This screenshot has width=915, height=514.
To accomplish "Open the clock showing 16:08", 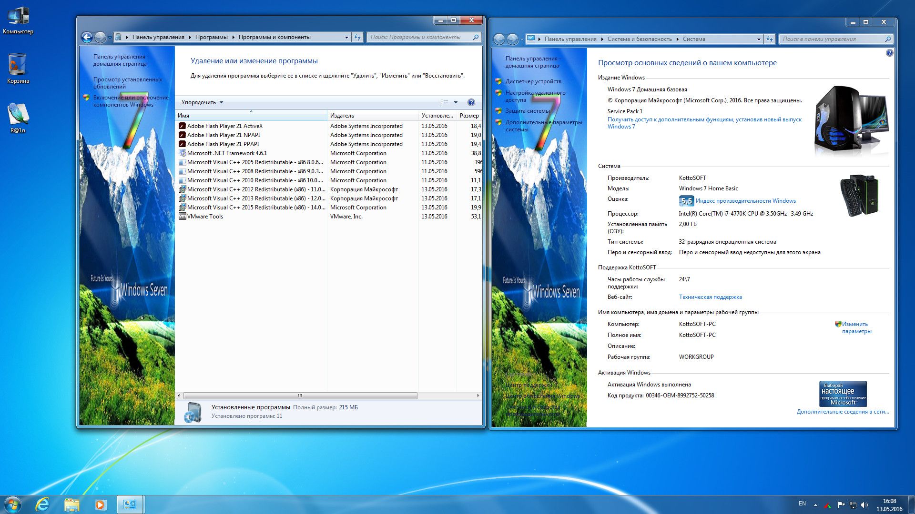I will 889,505.
